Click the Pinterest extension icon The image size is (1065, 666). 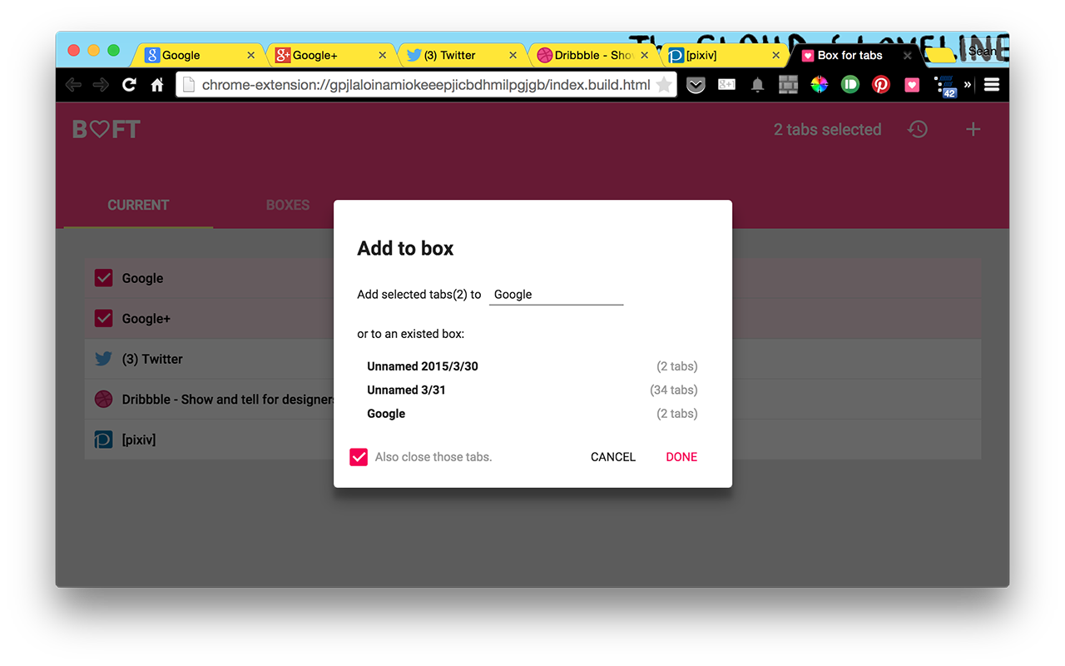pyautogui.click(x=880, y=84)
